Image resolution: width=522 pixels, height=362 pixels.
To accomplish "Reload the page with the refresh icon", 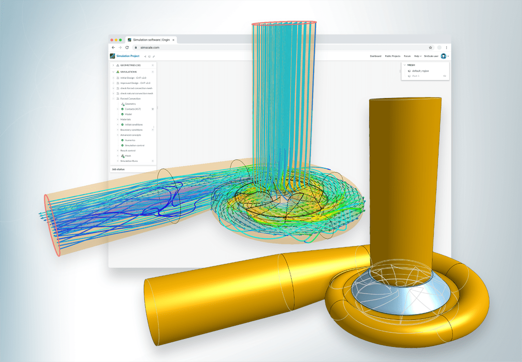I will pos(127,48).
